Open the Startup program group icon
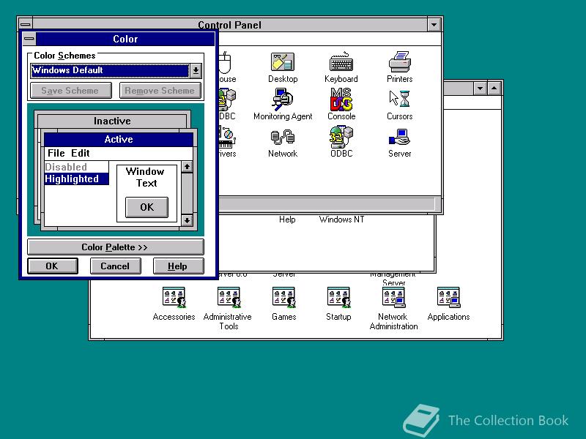The width and height of the screenshot is (586, 439). [x=338, y=304]
